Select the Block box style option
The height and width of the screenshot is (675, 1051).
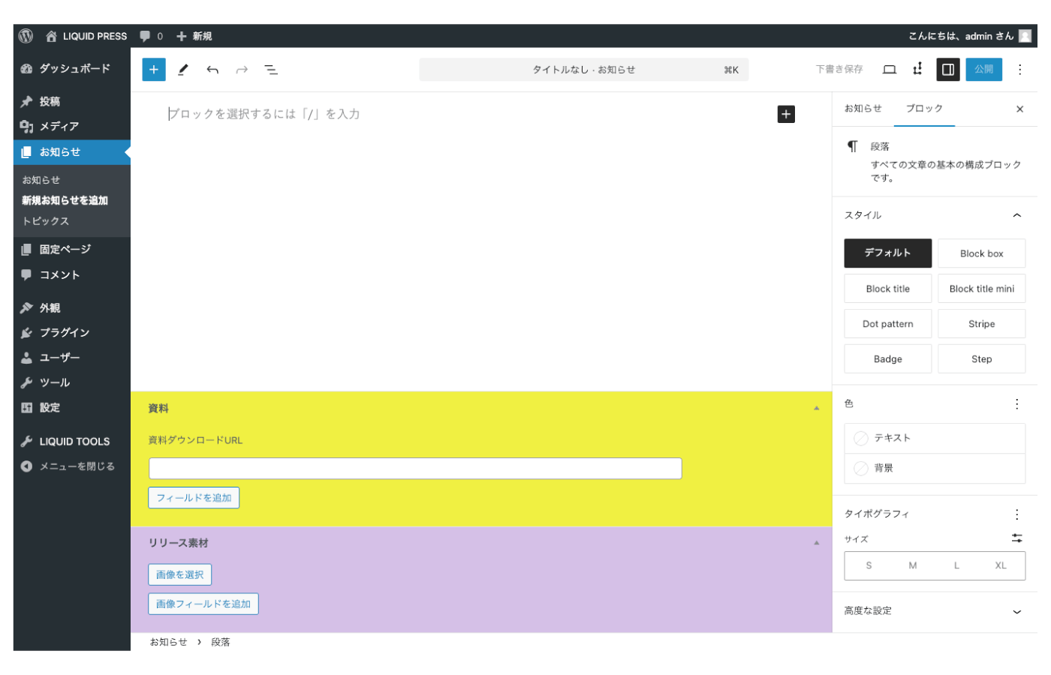tap(981, 253)
